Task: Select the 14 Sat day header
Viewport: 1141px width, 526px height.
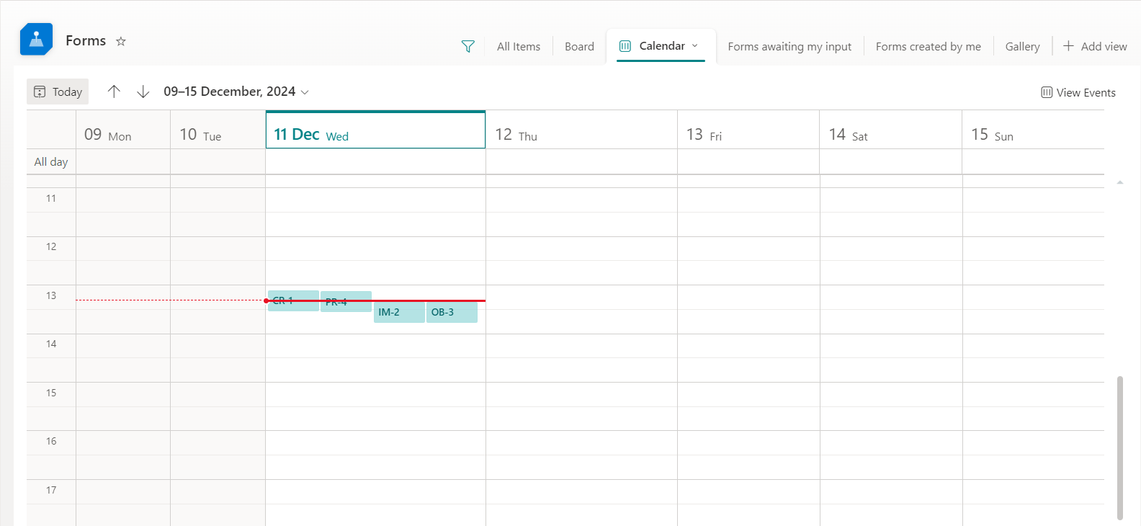Action: [x=890, y=130]
